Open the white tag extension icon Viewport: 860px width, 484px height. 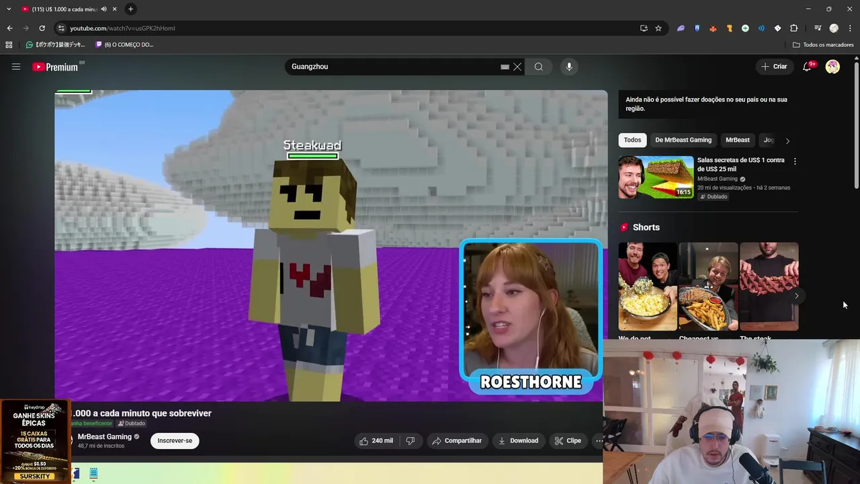pos(777,28)
